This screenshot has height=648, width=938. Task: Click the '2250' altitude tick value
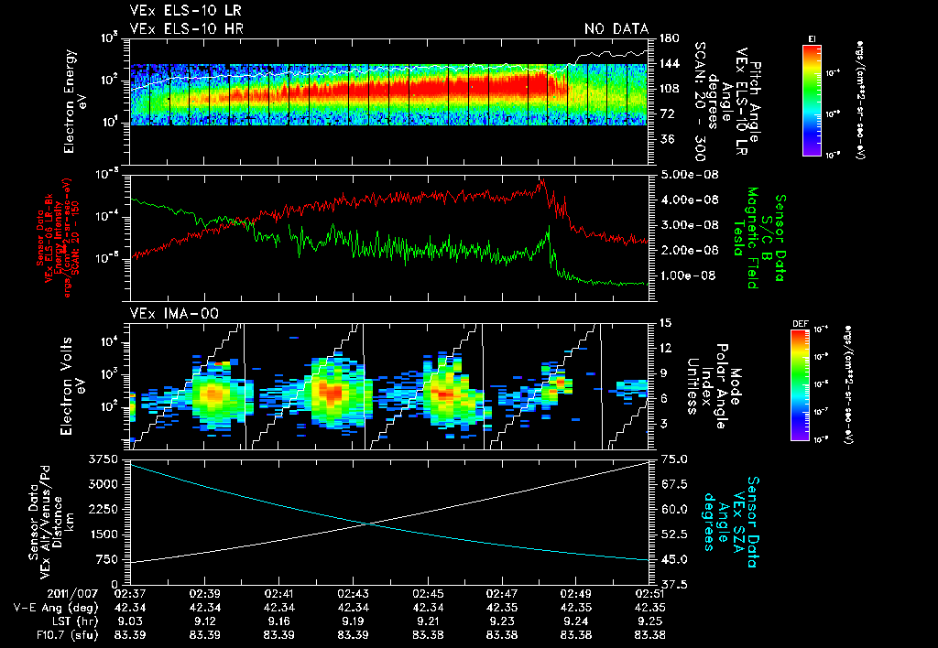103,509
